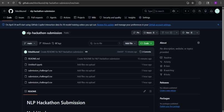View the 1 Branch link

pos(45,43)
